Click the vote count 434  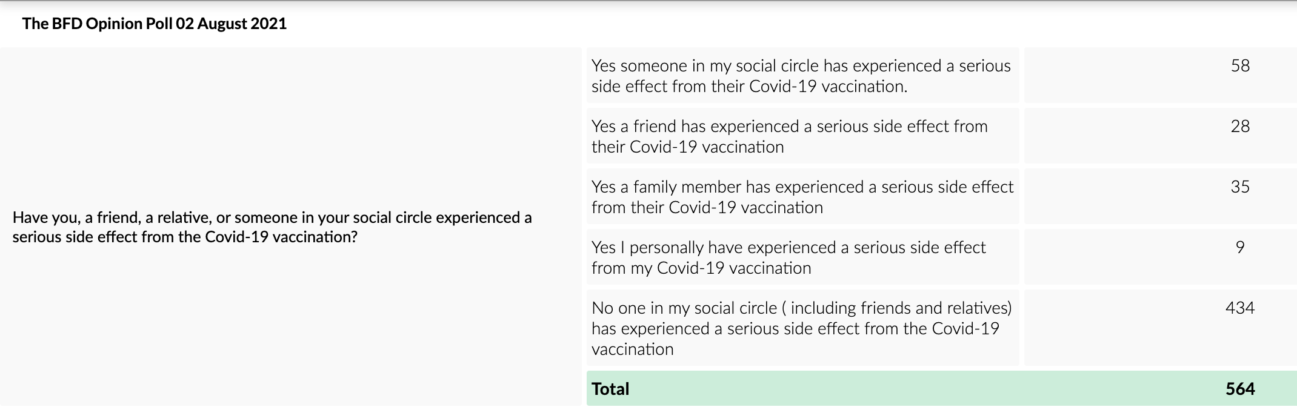1239,308
